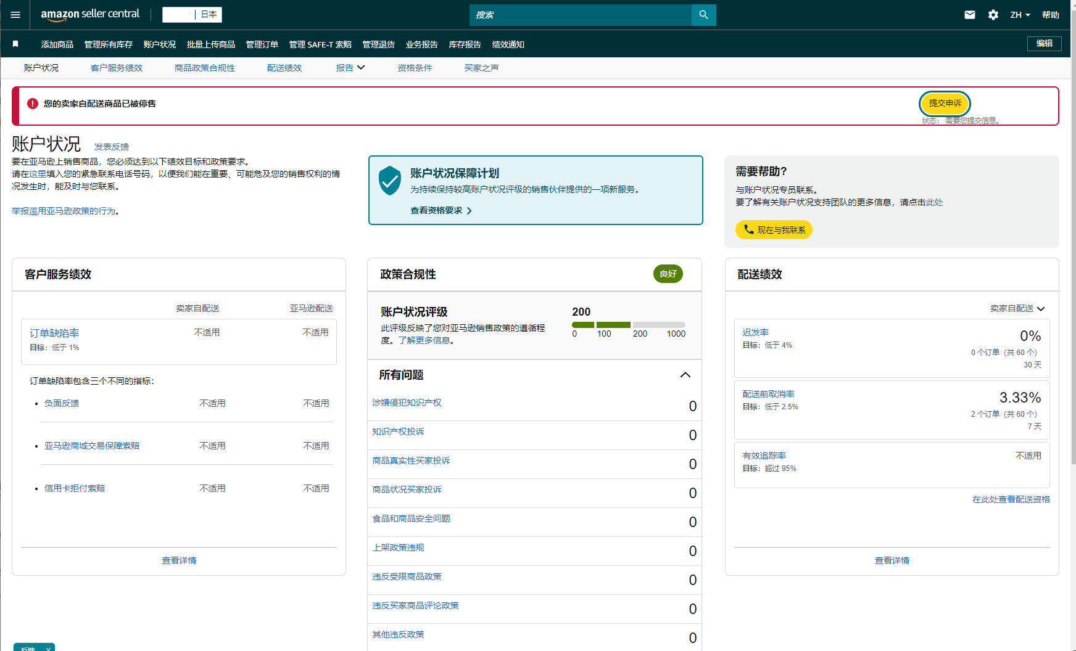Click 查看资格要求 arrow link
Screen dimensions: 1076x651
(441, 210)
